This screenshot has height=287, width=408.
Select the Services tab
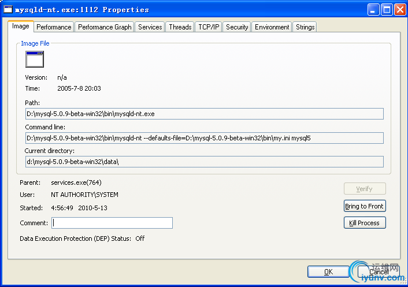point(150,27)
